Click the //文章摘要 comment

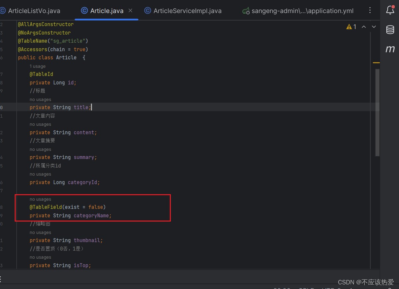tap(42, 141)
